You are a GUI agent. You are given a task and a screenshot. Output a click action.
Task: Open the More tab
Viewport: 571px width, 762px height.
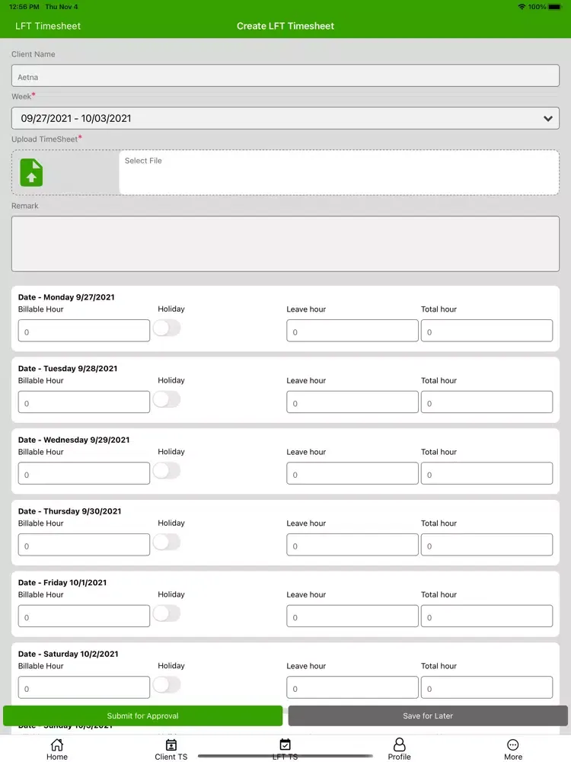click(512, 749)
